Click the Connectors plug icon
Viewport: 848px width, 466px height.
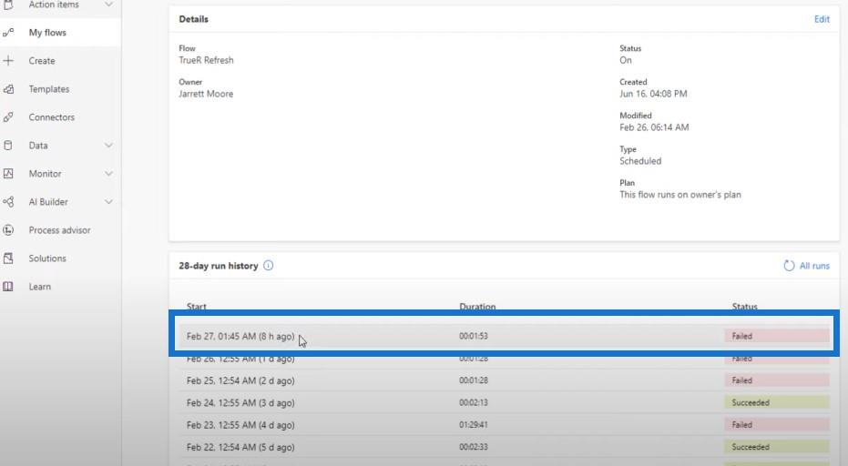coord(8,116)
